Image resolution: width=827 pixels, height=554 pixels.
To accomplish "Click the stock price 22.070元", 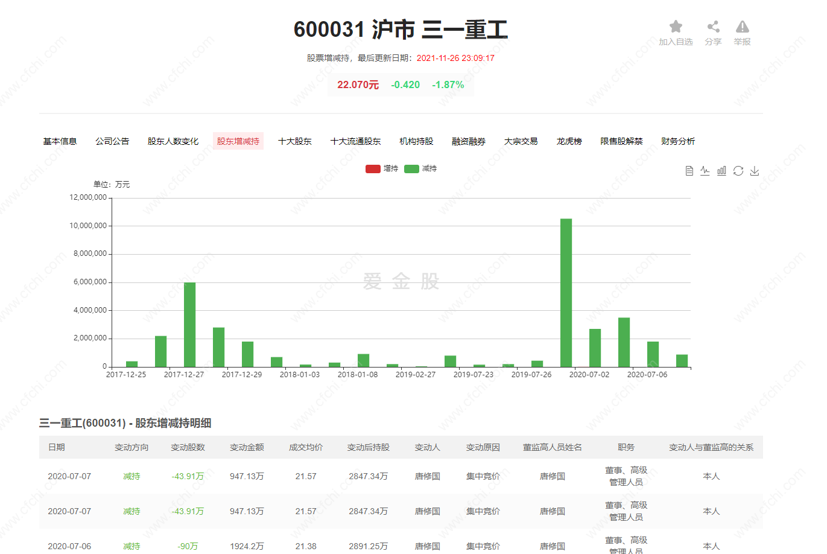I will coord(358,85).
